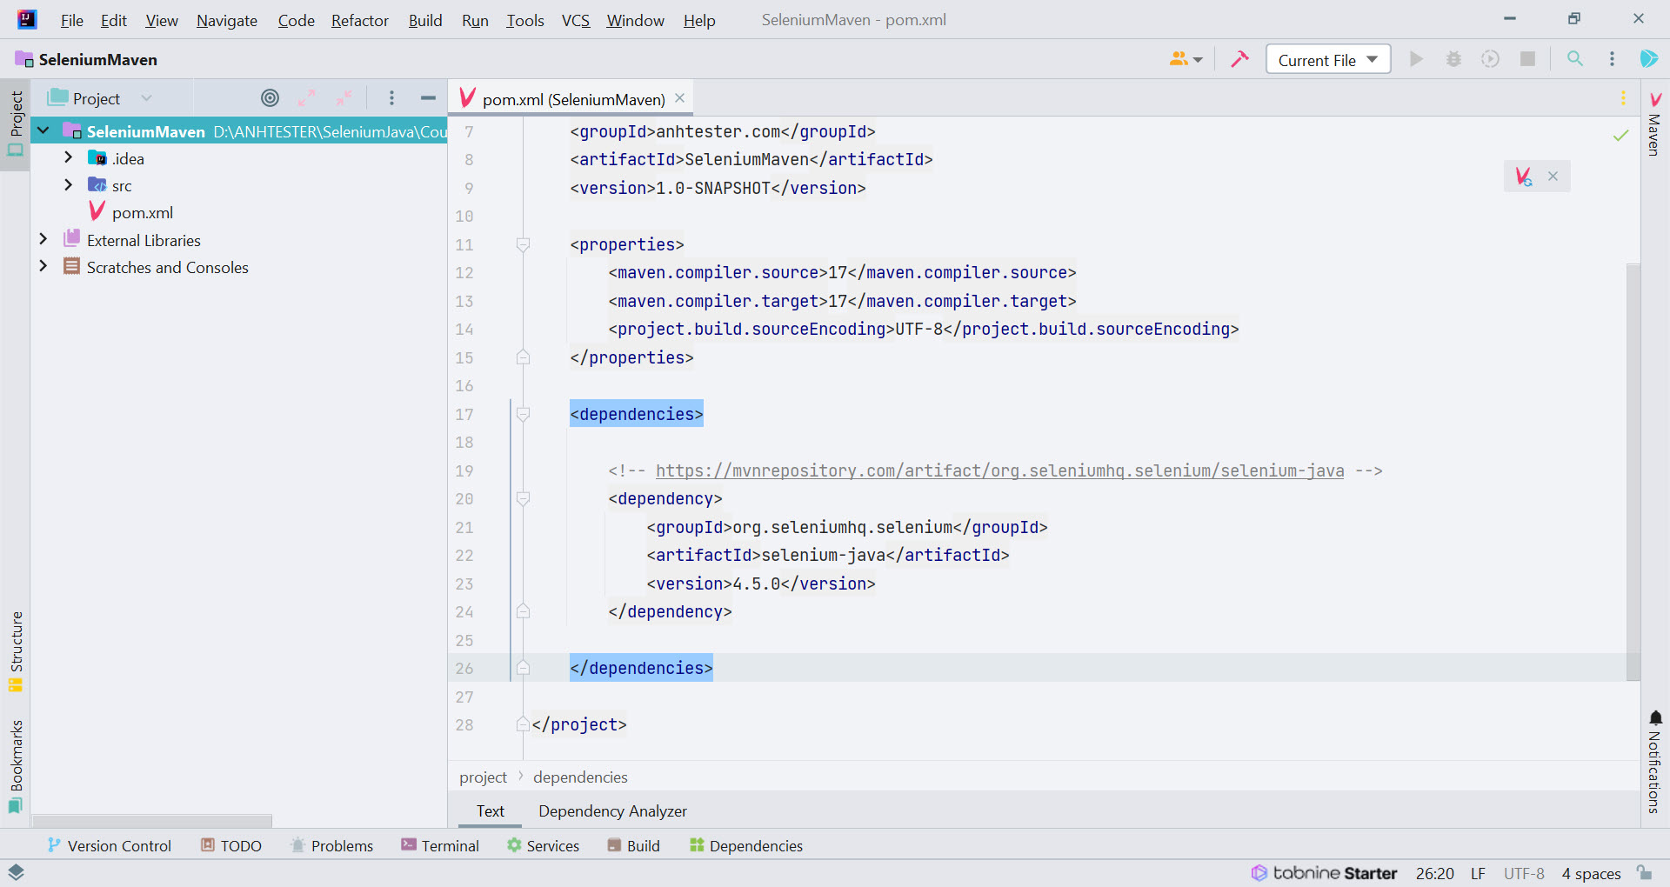1670x887 pixels.
Task: Click the Debug bug icon
Action: (1453, 59)
